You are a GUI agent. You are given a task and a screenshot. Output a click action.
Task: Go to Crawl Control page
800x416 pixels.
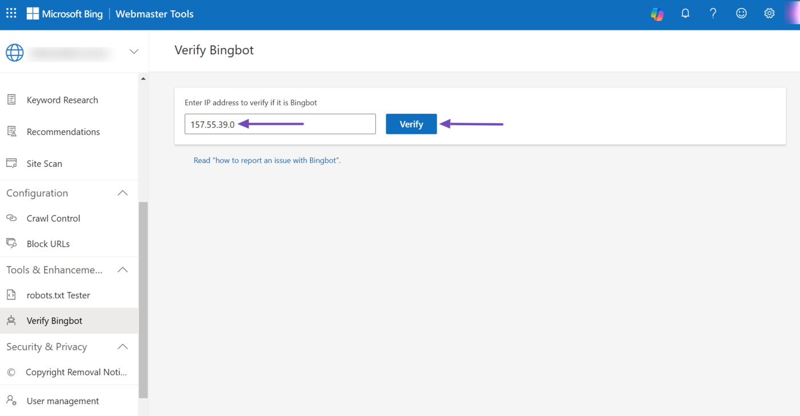[x=53, y=218]
